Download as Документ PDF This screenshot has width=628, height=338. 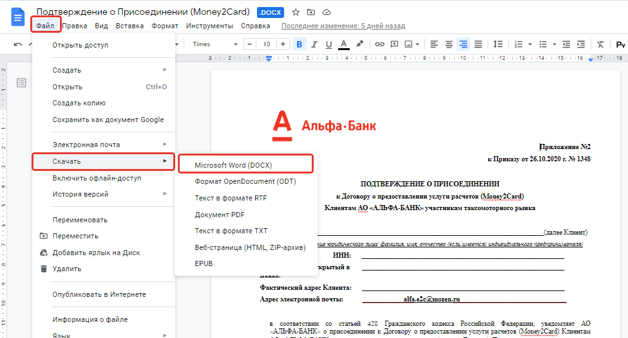[245, 215]
